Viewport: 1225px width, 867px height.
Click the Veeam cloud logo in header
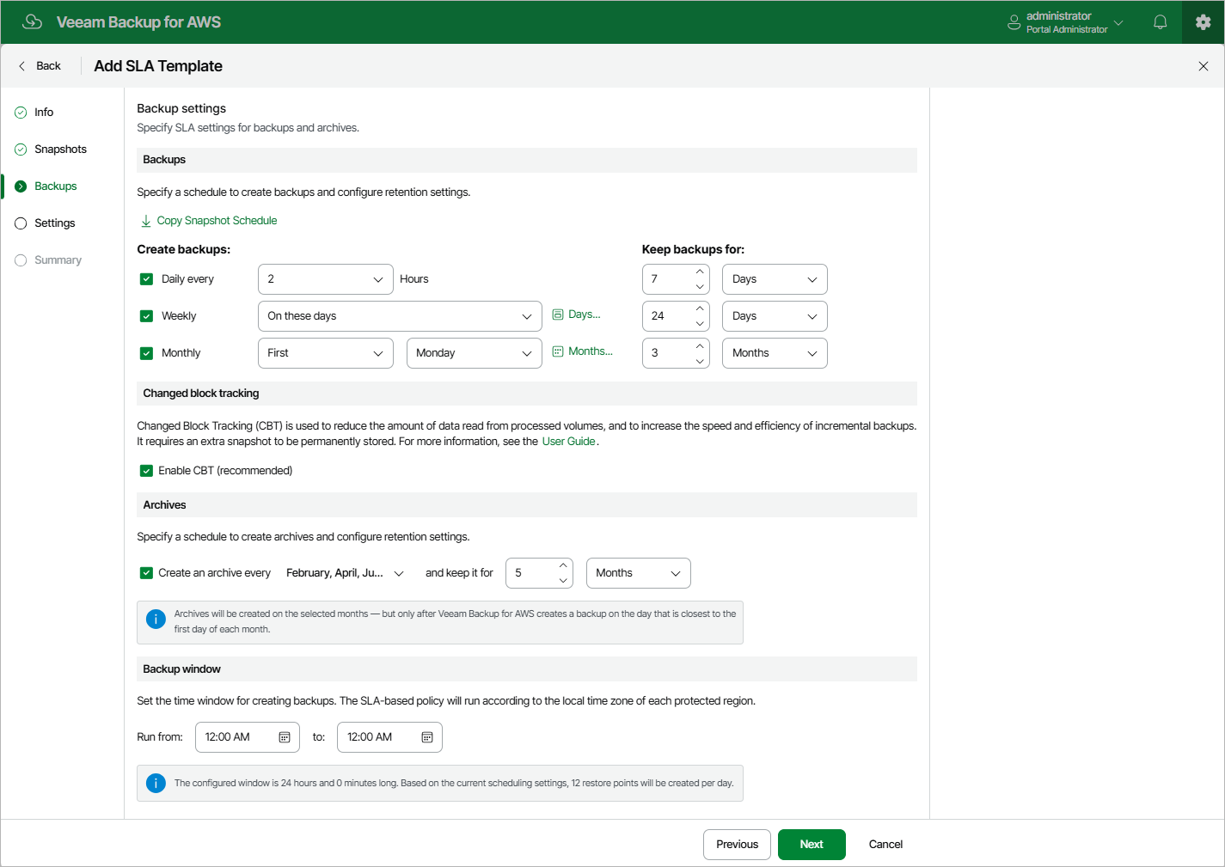pyautogui.click(x=32, y=21)
